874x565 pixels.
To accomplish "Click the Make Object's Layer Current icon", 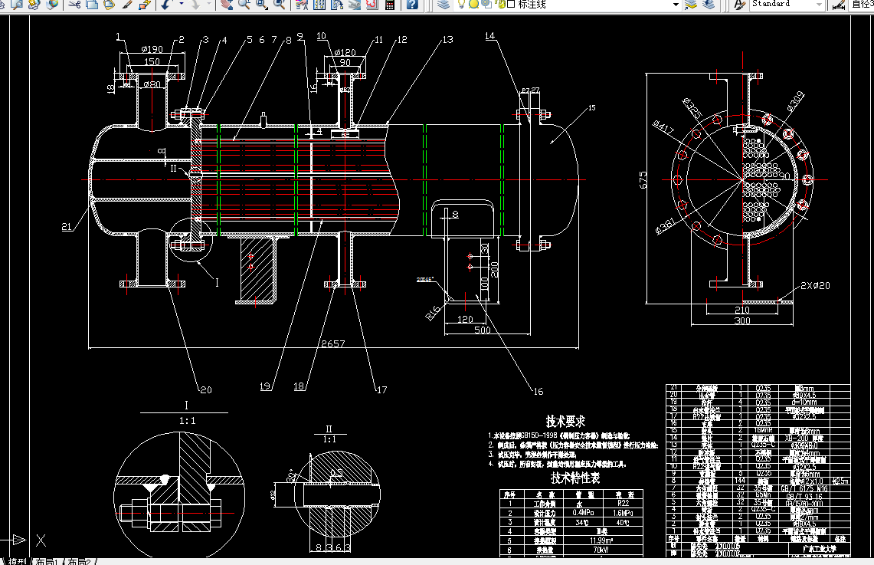I will click(x=691, y=5).
